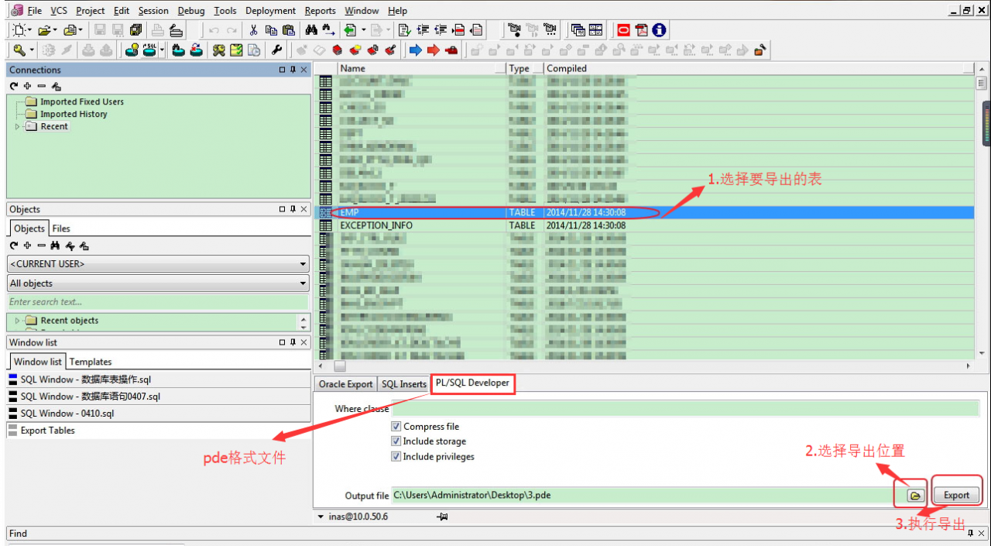Toggle the Include storage checkbox
This screenshot has height=546, width=991.
pos(396,441)
